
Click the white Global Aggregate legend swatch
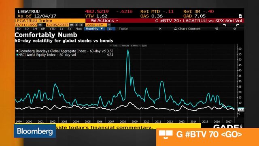tap(17, 51)
